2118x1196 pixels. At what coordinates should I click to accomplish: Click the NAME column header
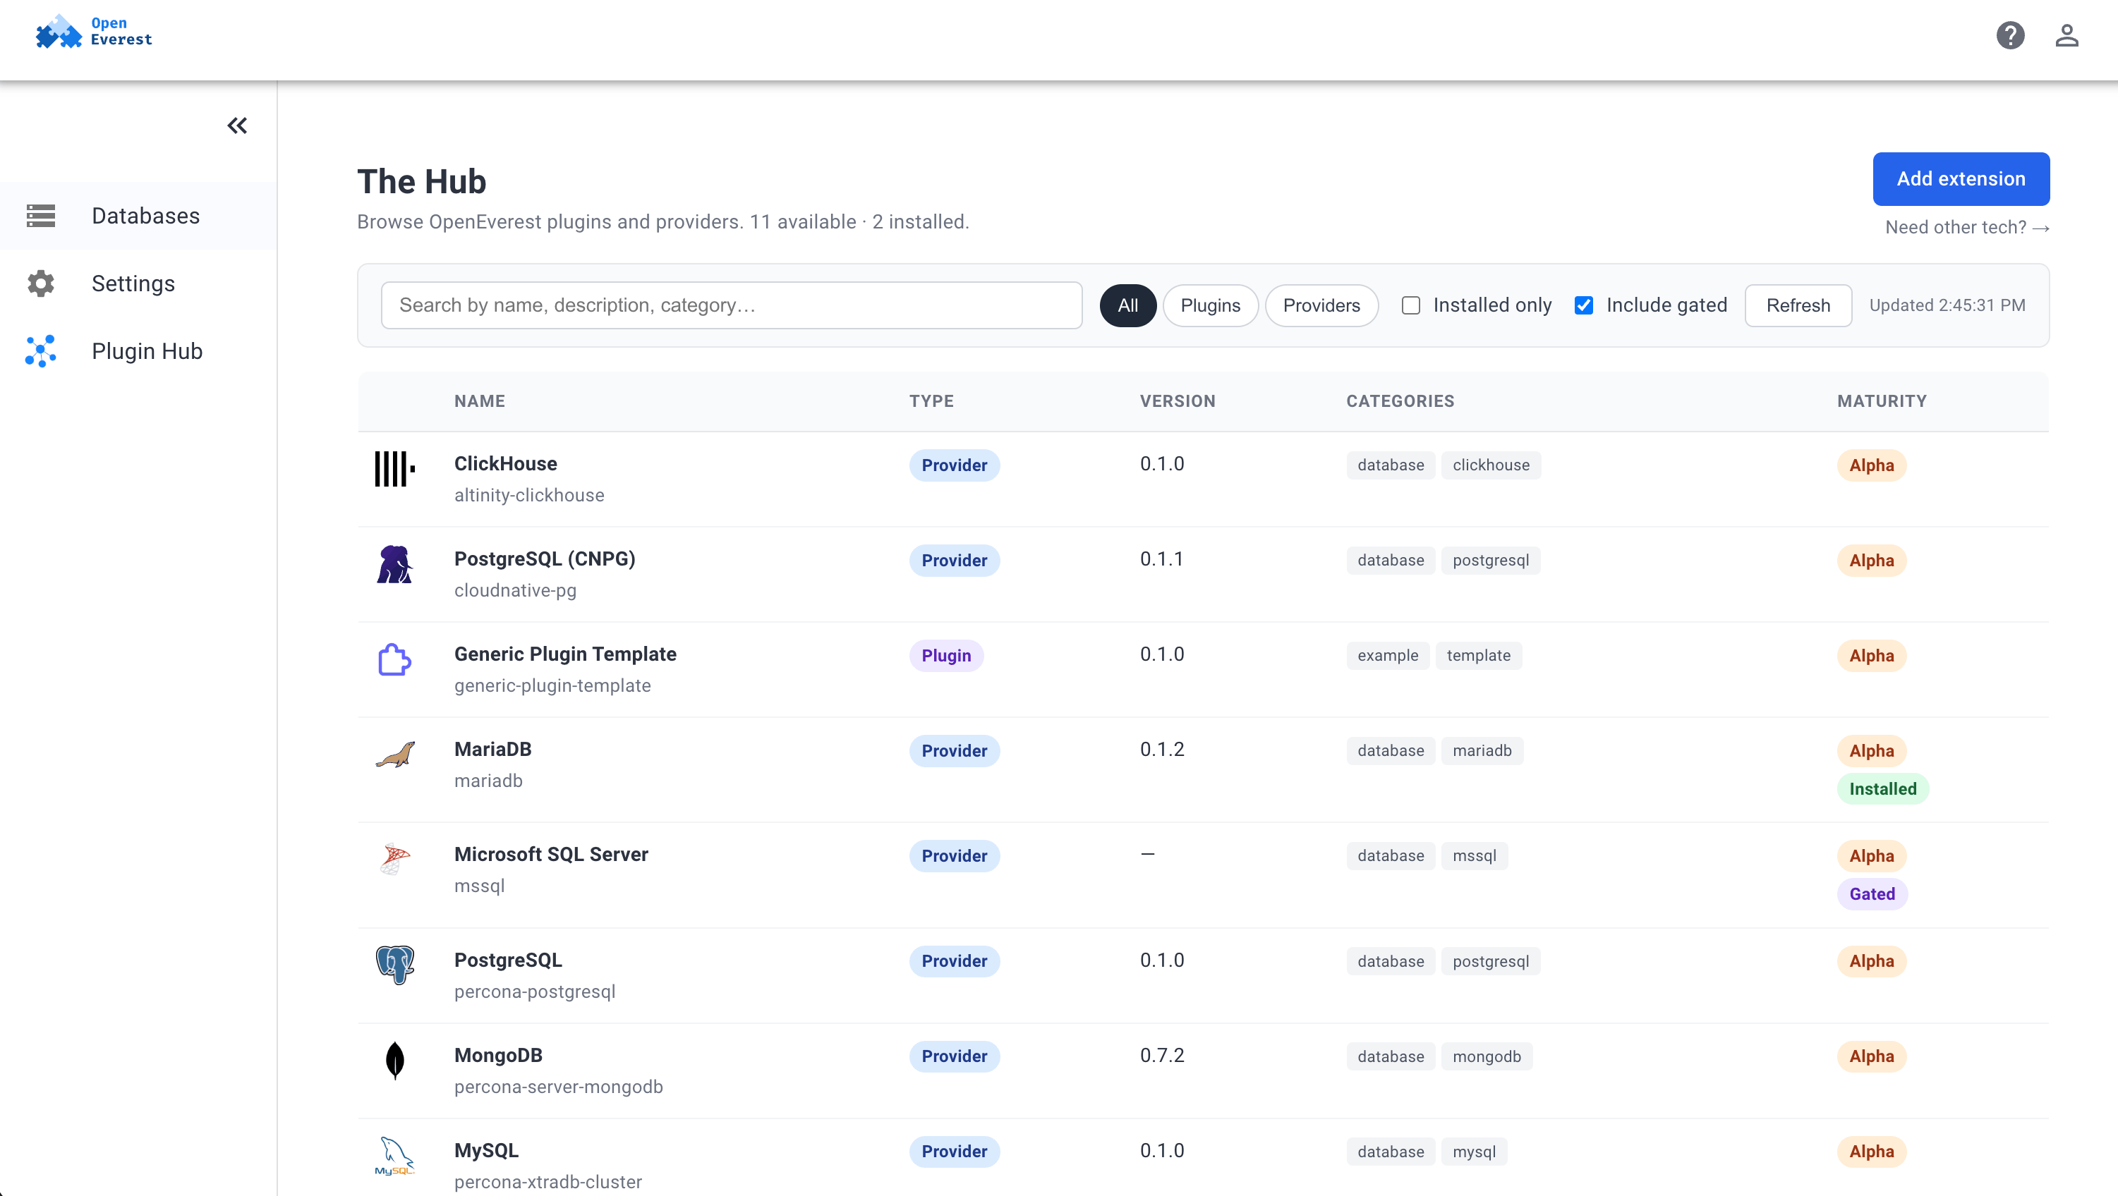[479, 401]
